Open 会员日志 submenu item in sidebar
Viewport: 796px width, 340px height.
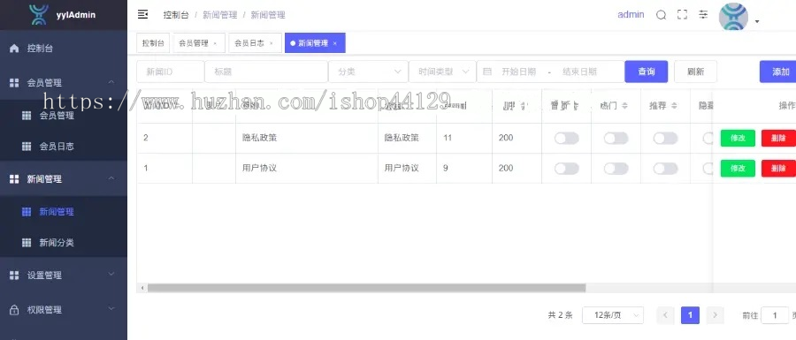[x=64, y=147]
